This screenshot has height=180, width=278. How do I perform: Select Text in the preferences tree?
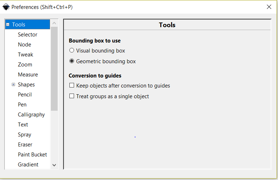23,125
